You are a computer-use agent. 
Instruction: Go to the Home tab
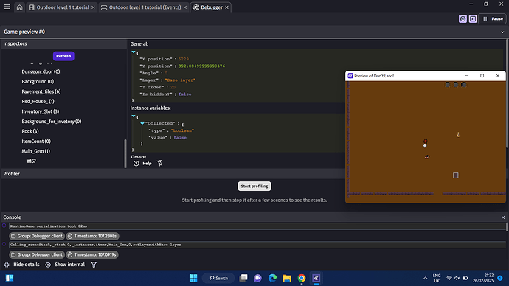point(19,7)
